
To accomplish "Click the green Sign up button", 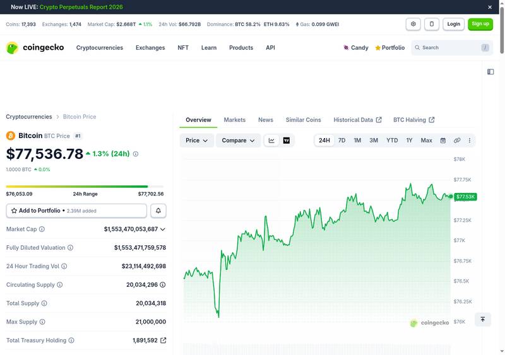I will click(480, 24).
